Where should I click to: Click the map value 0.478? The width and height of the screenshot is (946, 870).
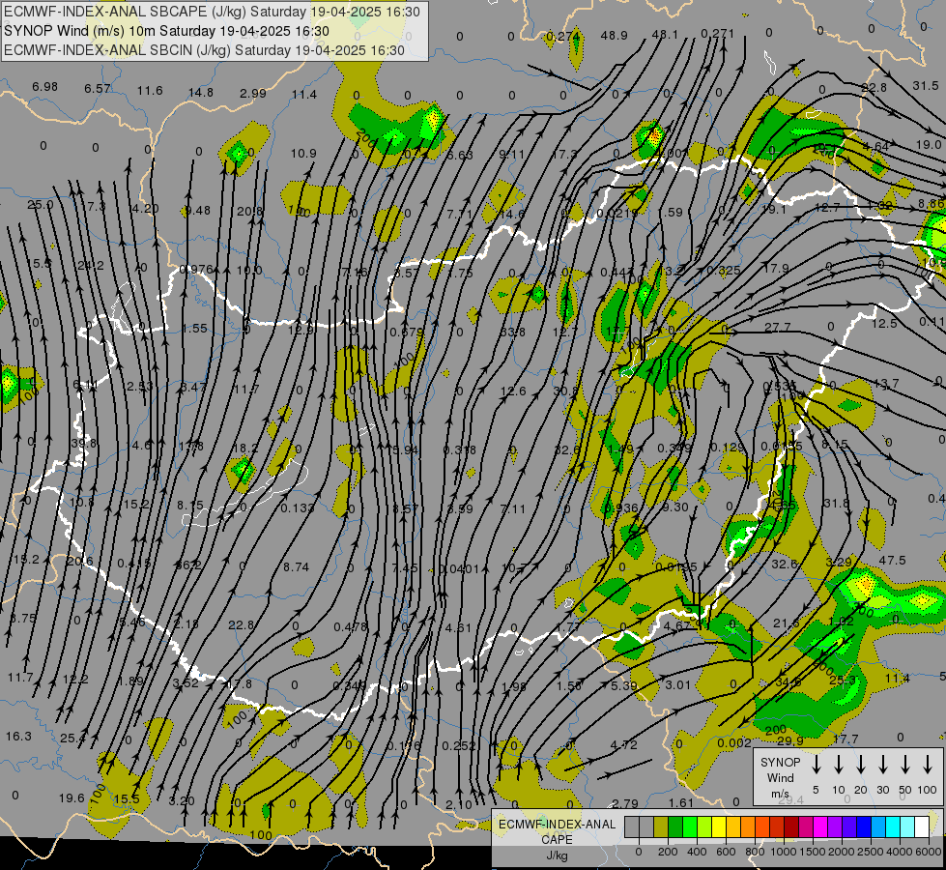pos(351,627)
